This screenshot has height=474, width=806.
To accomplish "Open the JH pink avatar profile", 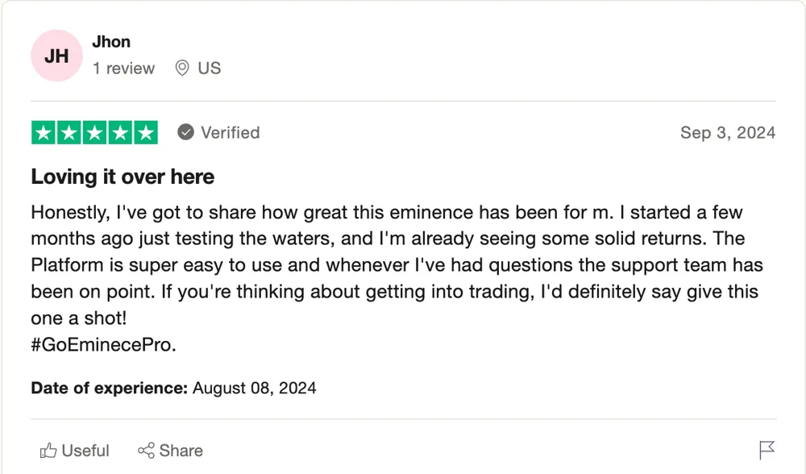I will [56, 56].
